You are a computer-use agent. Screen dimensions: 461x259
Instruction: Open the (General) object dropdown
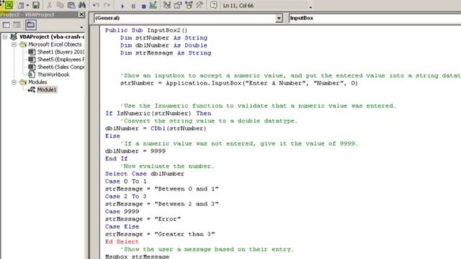tap(279, 18)
